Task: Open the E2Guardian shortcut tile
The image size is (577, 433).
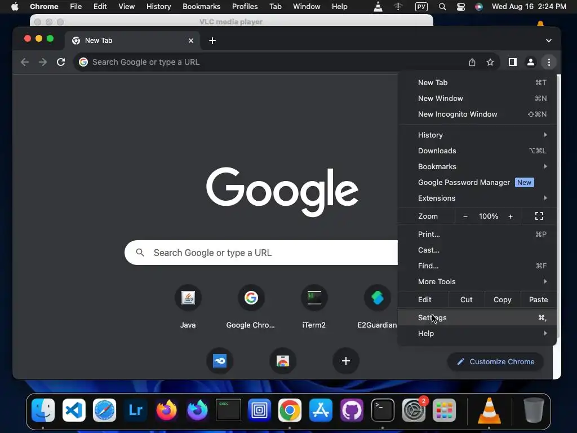Action: pyautogui.click(x=377, y=307)
